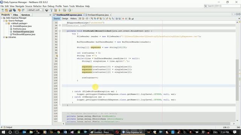Open frmHome.java in the project tree
The image size is (241, 135).
click(19, 29)
